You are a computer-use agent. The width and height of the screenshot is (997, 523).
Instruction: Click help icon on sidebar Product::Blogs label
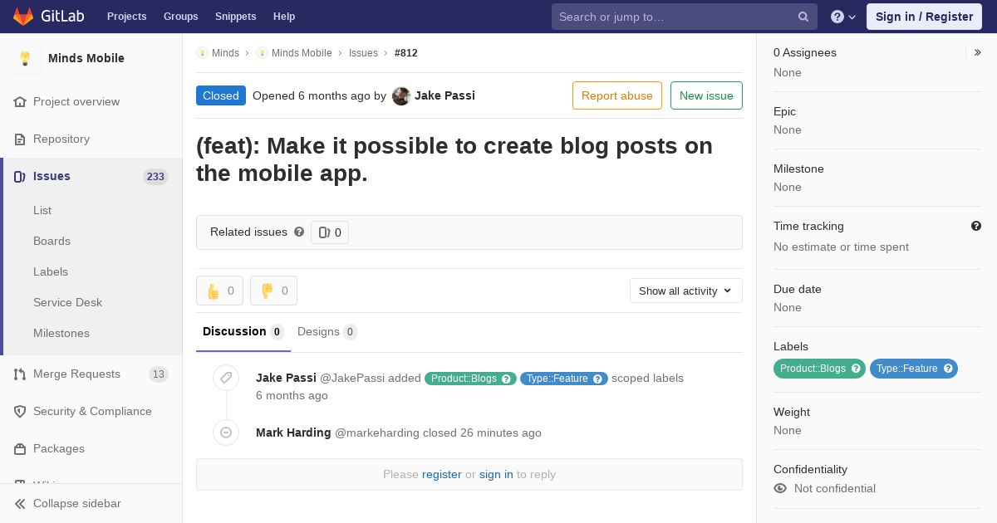[x=856, y=369]
